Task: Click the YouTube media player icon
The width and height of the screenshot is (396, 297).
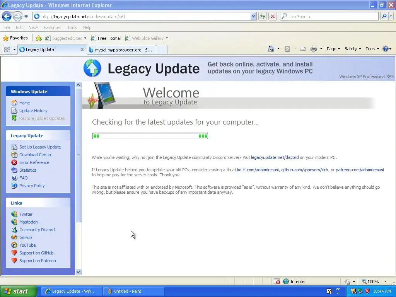Action: [x=14, y=245]
